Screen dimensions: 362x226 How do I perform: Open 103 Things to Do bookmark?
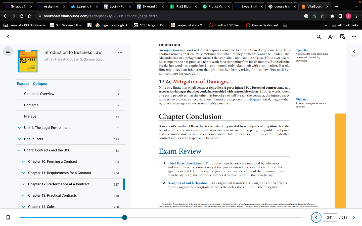[x=150, y=25]
